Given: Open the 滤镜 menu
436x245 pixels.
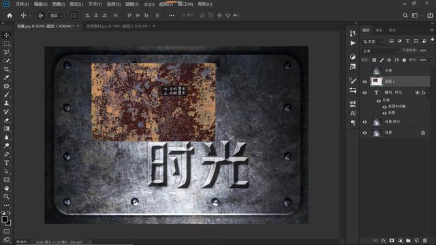Looking at the screenshot, I should tap(132, 4).
